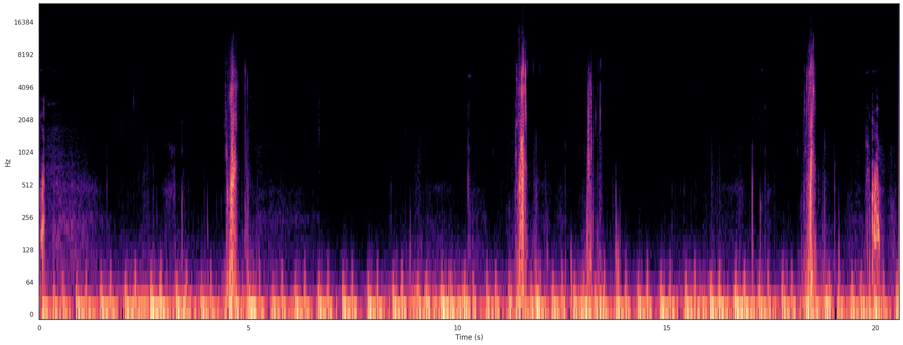
Task: Click the Hz y-axis title
Action: click(x=8, y=163)
